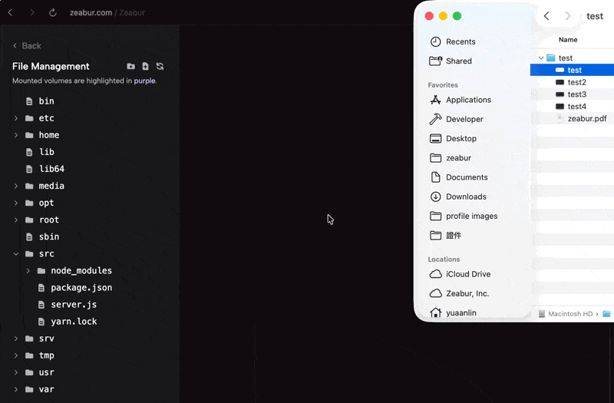This screenshot has width=614, height=403.
Task: Open yarn.lock in the file tree
Action: [74, 322]
